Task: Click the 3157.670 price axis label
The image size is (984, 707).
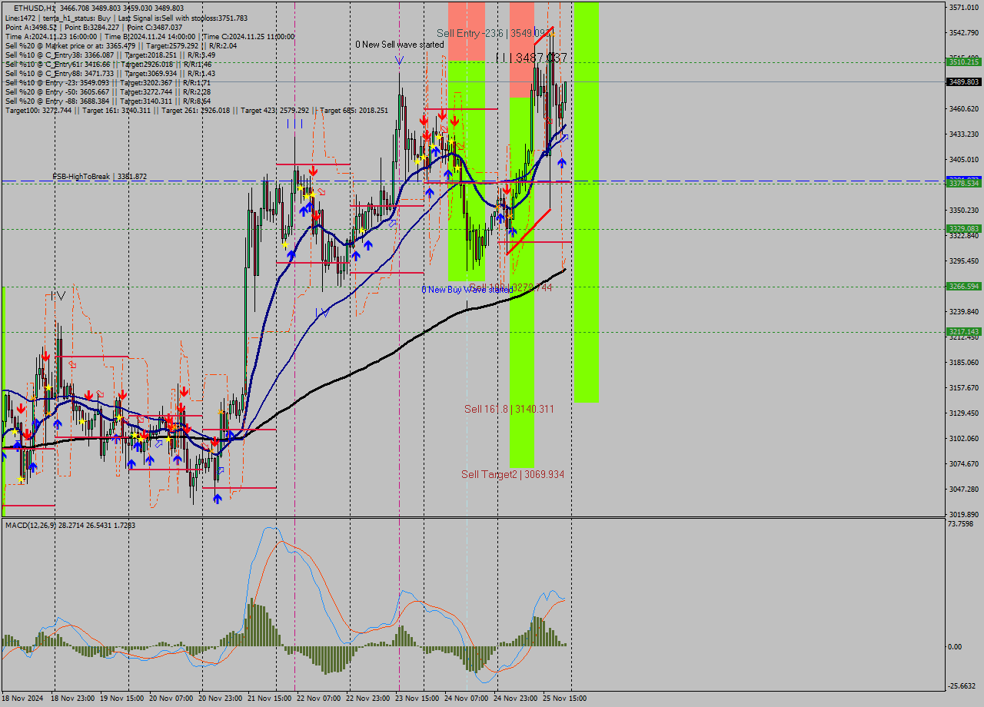Action: (x=964, y=387)
